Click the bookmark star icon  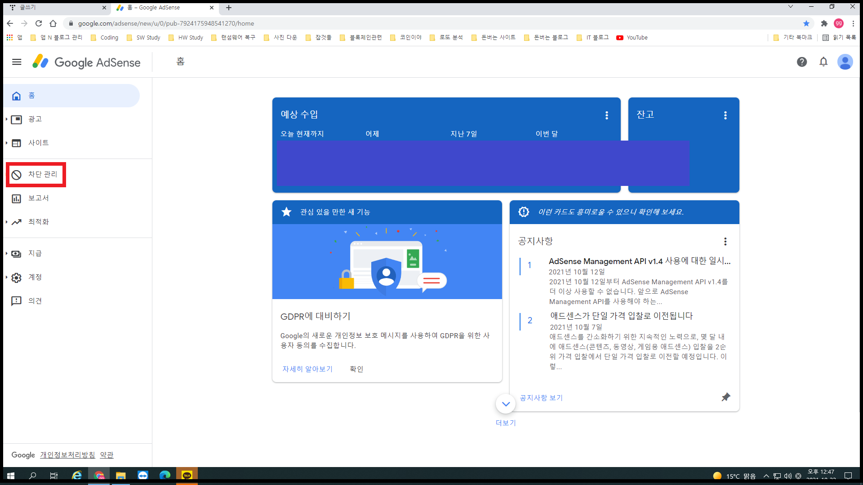pyautogui.click(x=806, y=23)
